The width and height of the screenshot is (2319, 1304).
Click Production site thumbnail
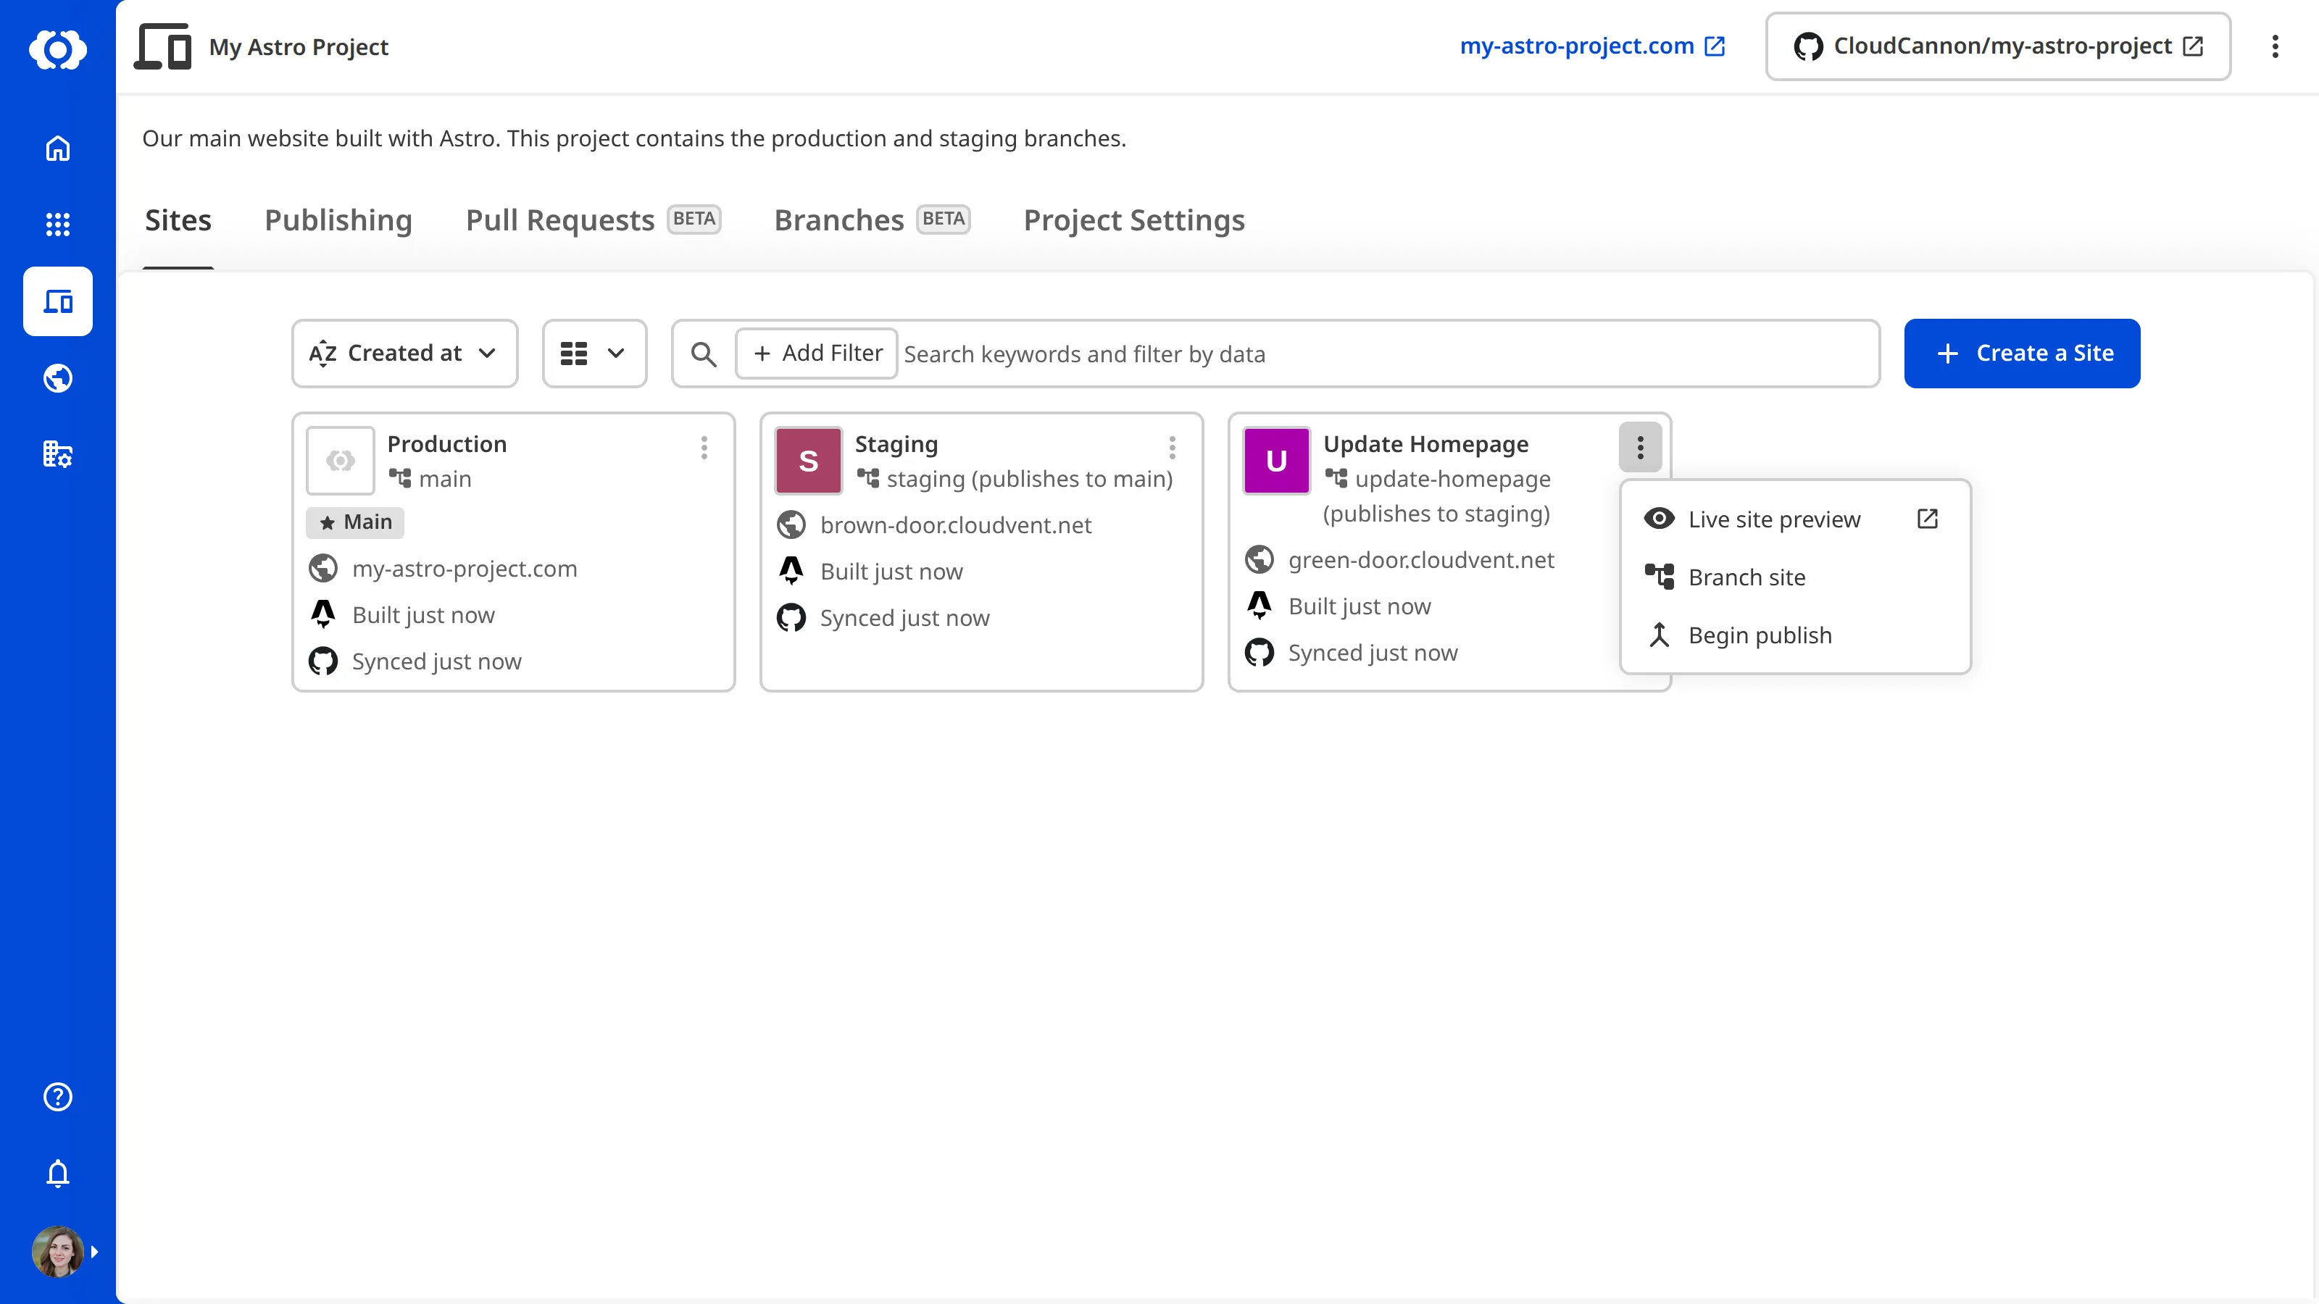pos(341,461)
